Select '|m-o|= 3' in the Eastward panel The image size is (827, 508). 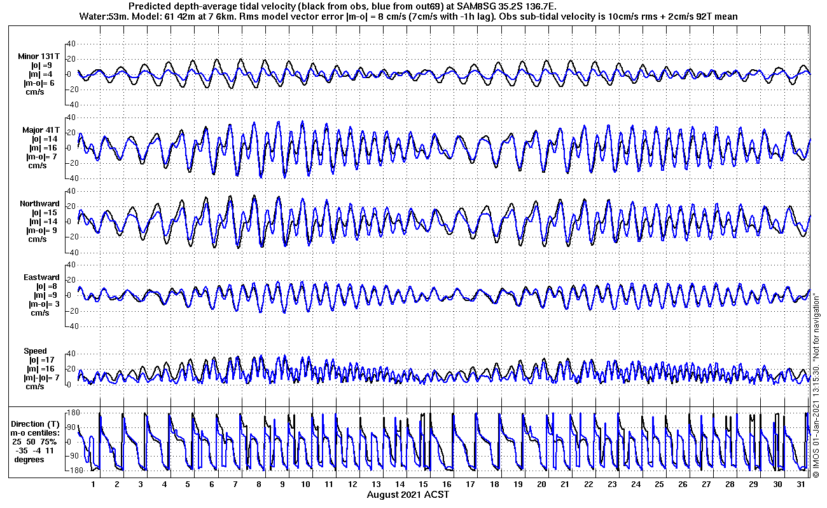click(x=43, y=304)
